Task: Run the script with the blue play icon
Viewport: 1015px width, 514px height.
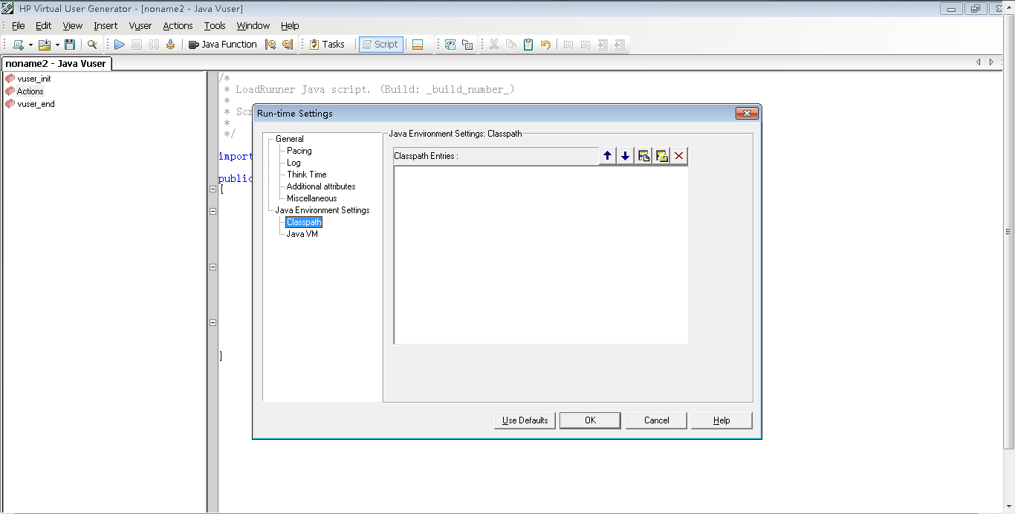Action: click(119, 45)
